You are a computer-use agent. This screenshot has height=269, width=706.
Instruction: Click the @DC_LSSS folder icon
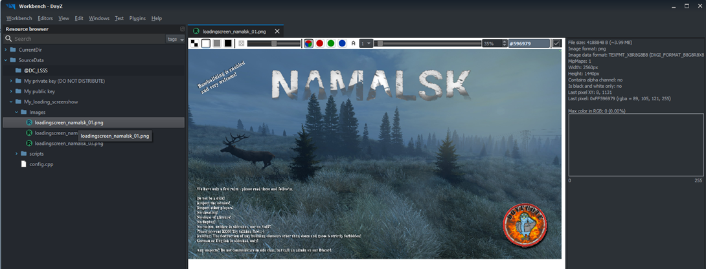coord(19,70)
